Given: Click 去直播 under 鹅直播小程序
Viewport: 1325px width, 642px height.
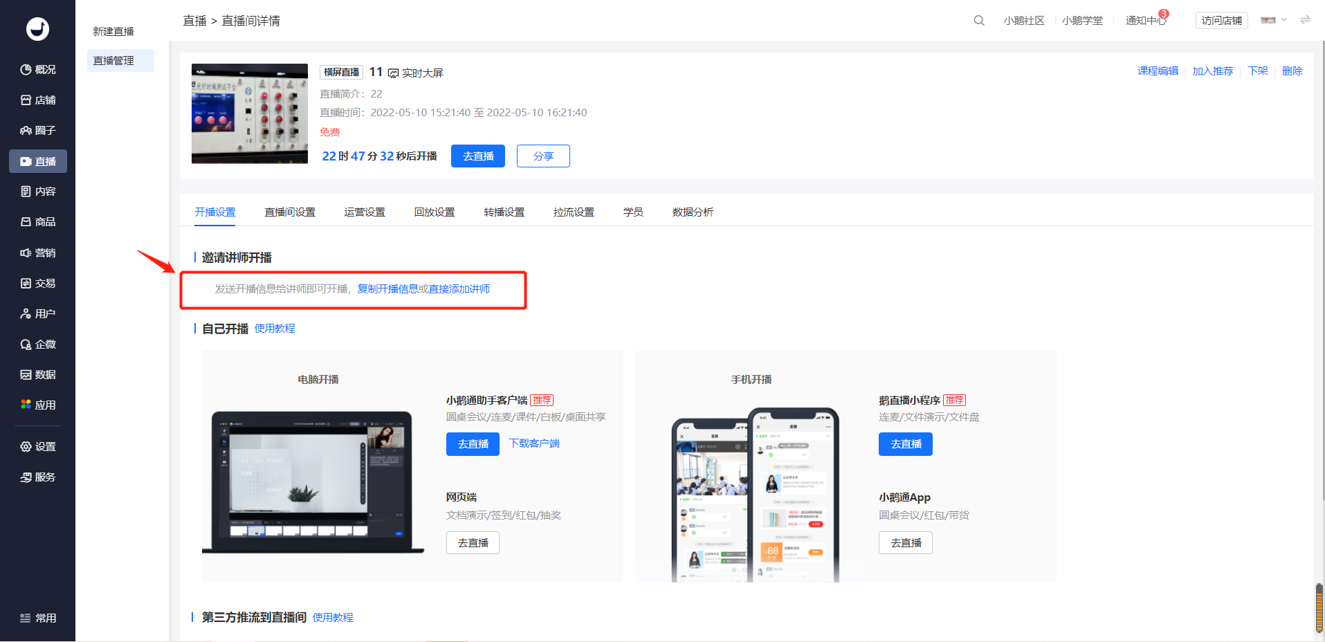Looking at the screenshot, I should 906,443.
